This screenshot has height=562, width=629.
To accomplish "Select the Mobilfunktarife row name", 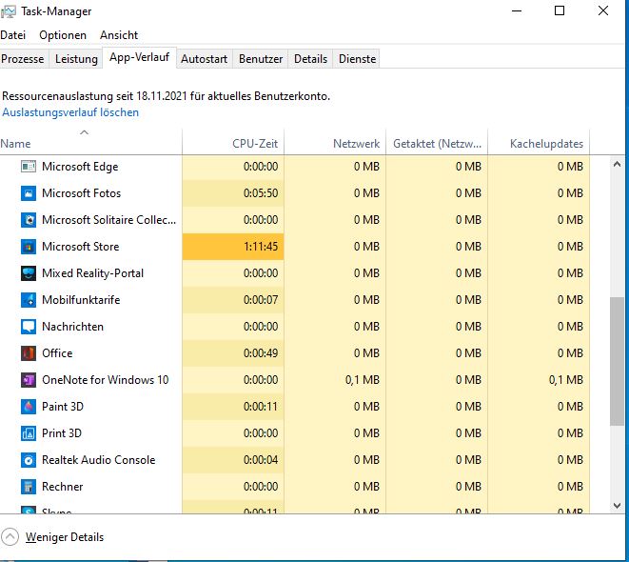I will [x=81, y=300].
